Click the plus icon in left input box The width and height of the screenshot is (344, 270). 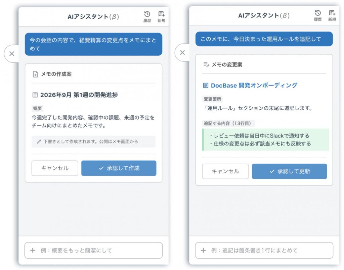[x=33, y=250]
